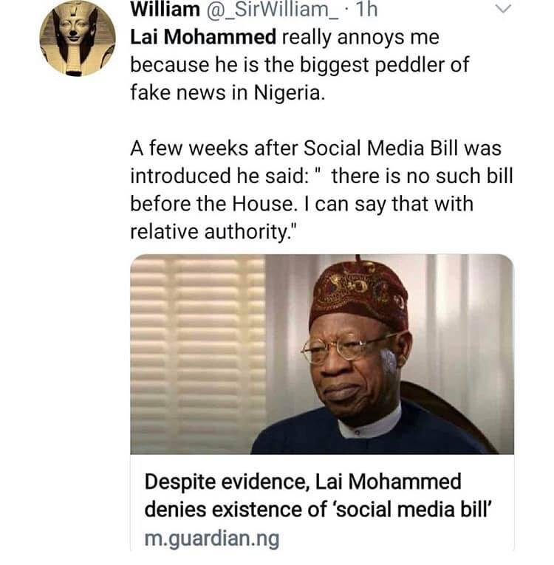Viewport: 554px width, 565px height.
Task: Tap the pharaoh statue profile avatar
Action: point(78,37)
